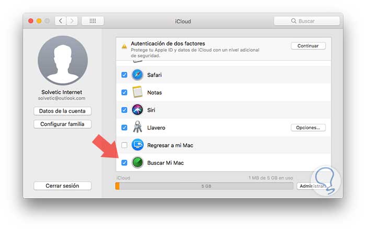366x231 pixels.
Task: Go forward with the right chevron
Action: 72,21
